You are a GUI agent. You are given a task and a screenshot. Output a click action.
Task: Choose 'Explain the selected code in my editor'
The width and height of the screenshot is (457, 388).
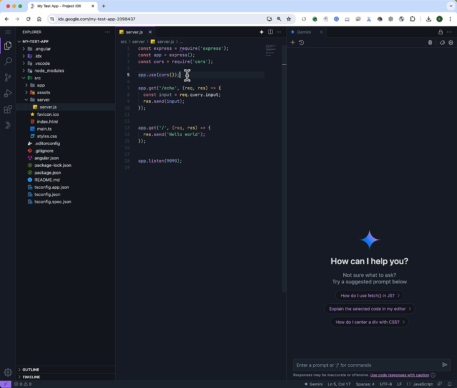click(370, 309)
